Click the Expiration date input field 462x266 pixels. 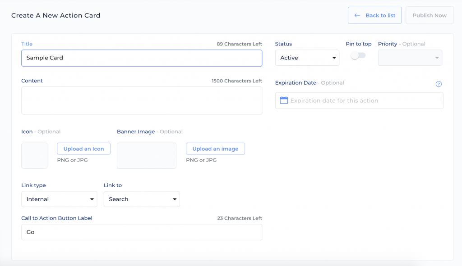[x=359, y=100]
